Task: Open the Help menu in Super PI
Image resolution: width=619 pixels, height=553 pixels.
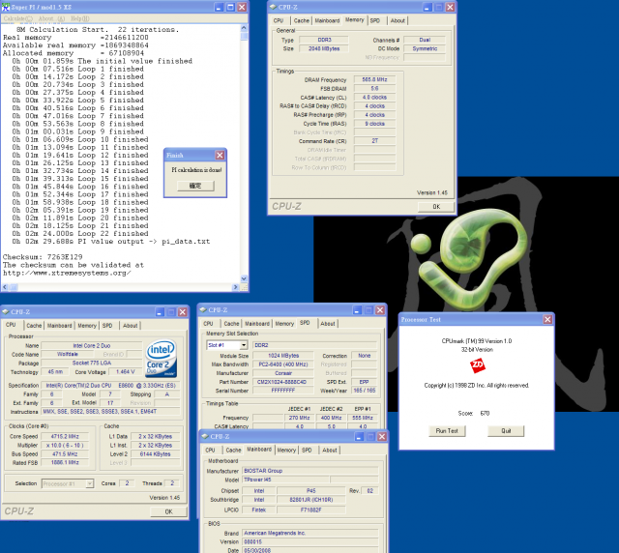Action: 80,18
